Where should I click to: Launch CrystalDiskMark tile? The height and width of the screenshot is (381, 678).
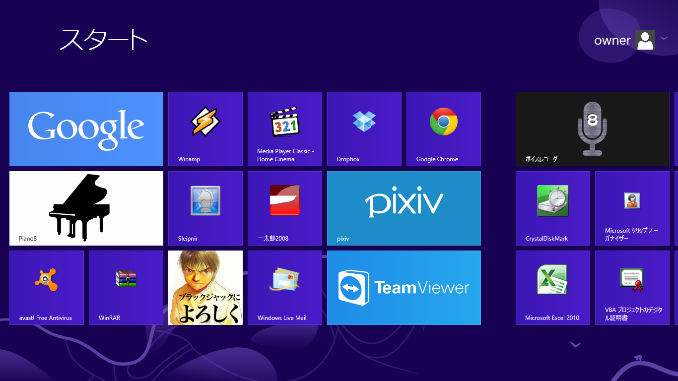[x=553, y=208]
